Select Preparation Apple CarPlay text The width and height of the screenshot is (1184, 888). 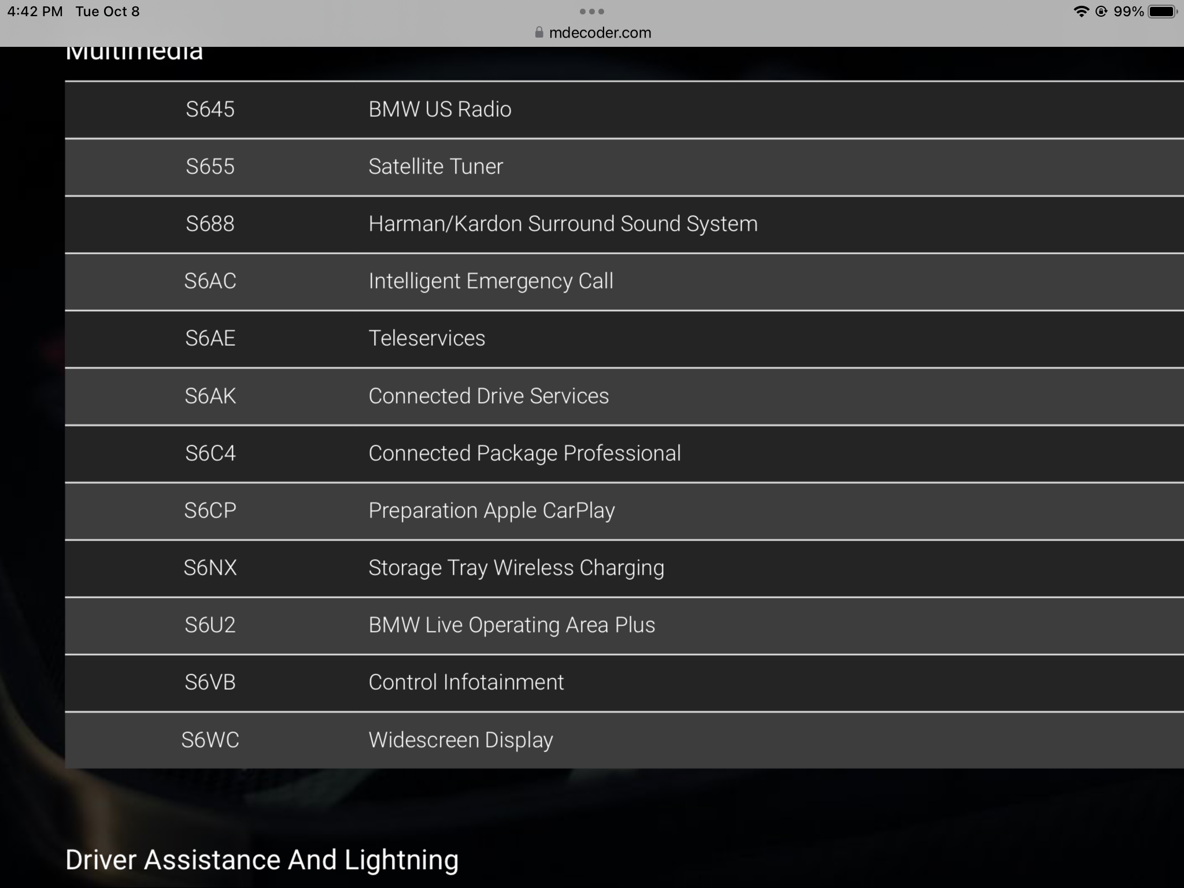(491, 510)
